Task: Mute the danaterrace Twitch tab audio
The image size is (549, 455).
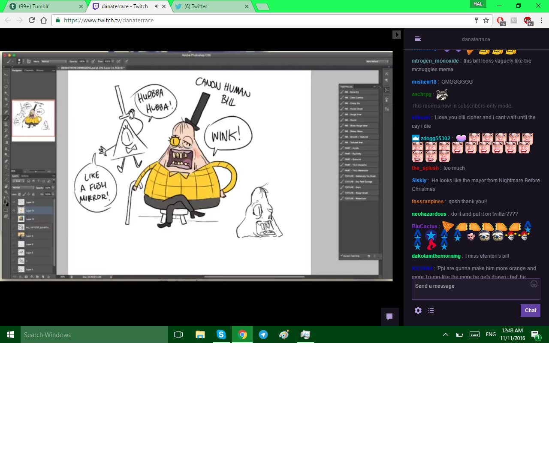Action: (x=157, y=6)
